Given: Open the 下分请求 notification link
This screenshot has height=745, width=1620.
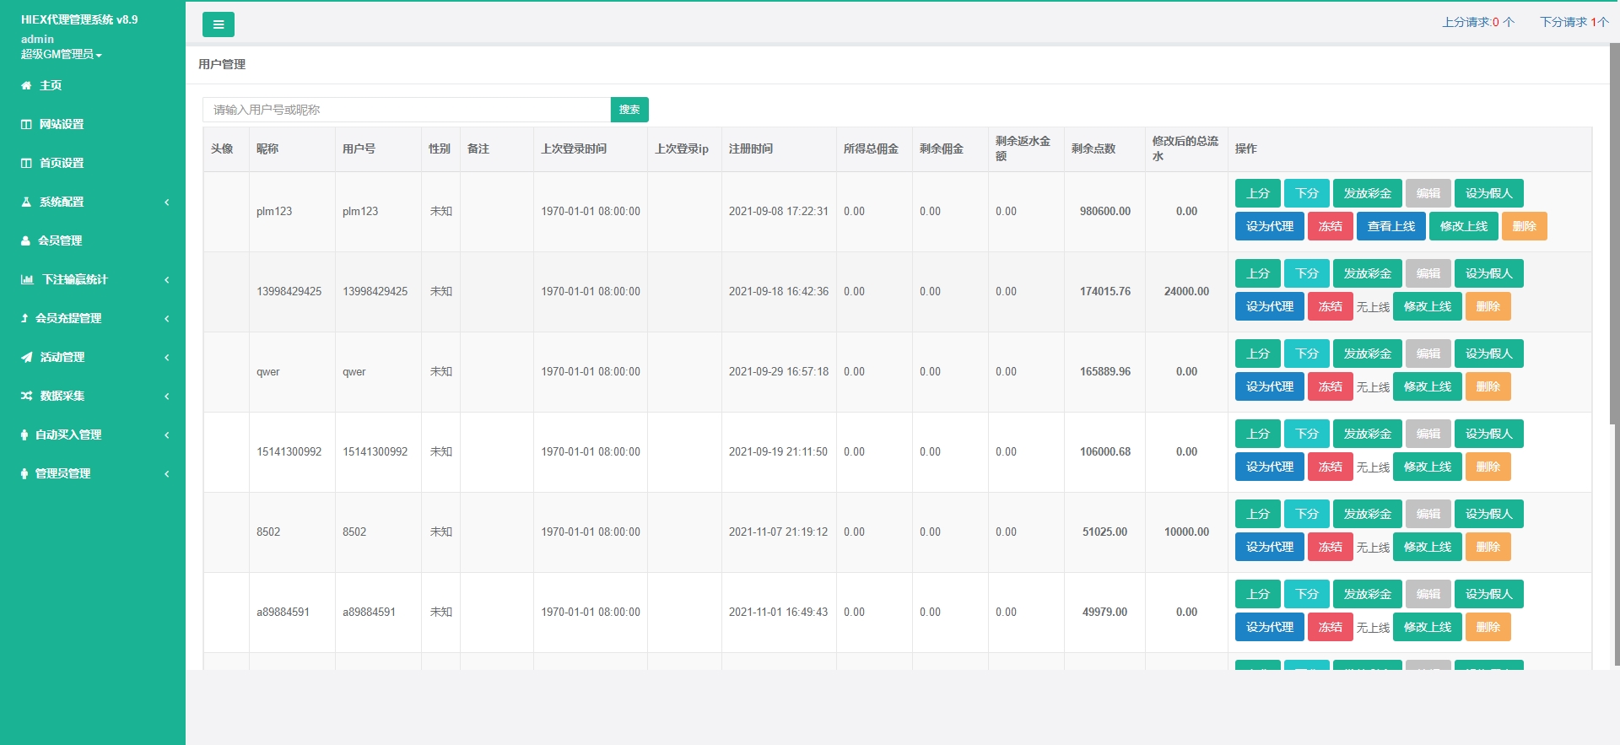Looking at the screenshot, I should (1573, 22).
